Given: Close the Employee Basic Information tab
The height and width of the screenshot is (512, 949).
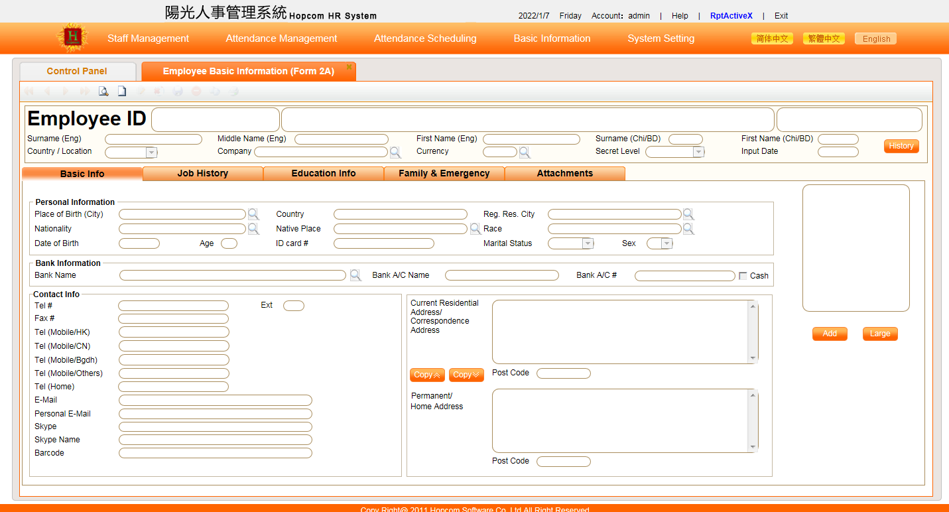Looking at the screenshot, I should click(349, 67).
